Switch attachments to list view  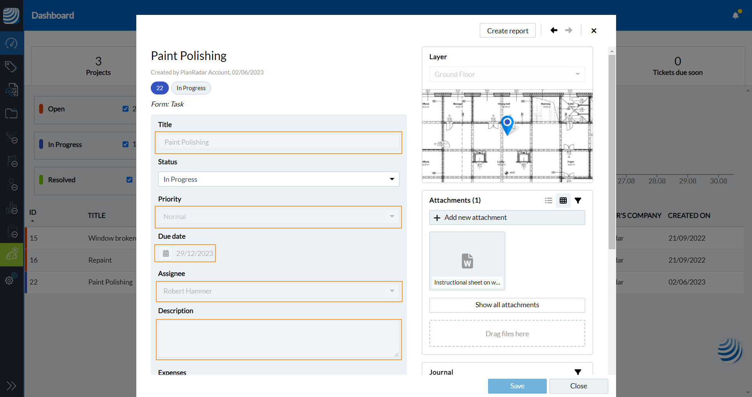click(x=548, y=201)
